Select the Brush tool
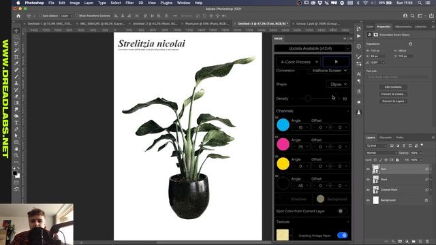The image size is (436, 245). (x=16, y=76)
